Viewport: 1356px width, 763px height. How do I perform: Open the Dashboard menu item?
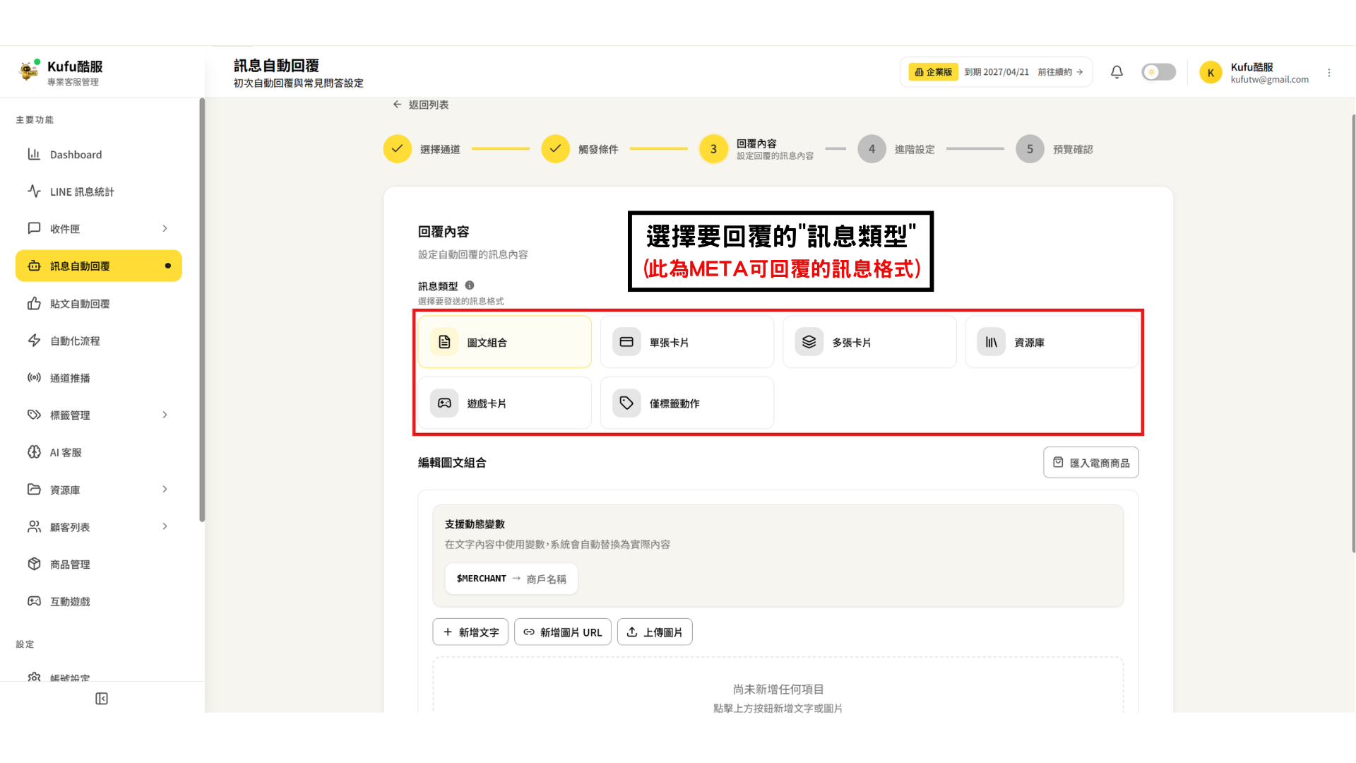coord(99,154)
